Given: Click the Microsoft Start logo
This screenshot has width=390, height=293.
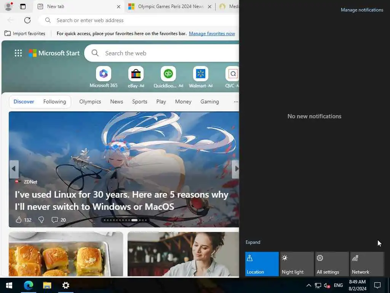Looking at the screenshot, I should point(54,53).
